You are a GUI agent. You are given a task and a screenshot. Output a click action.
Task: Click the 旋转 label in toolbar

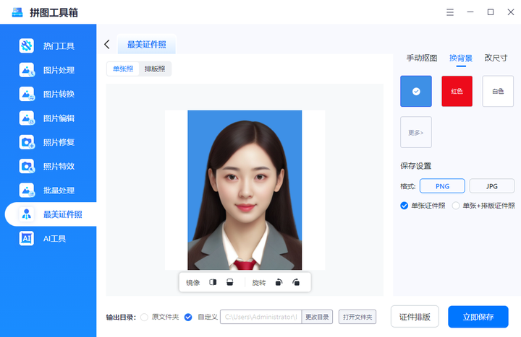[259, 283]
